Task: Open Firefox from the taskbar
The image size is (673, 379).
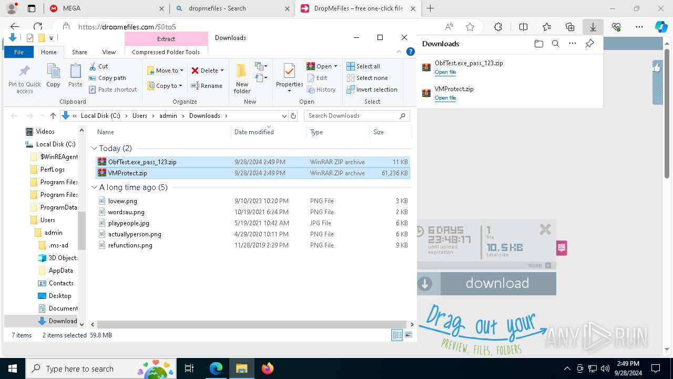Action: pyautogui.click(x=267, y=368)
